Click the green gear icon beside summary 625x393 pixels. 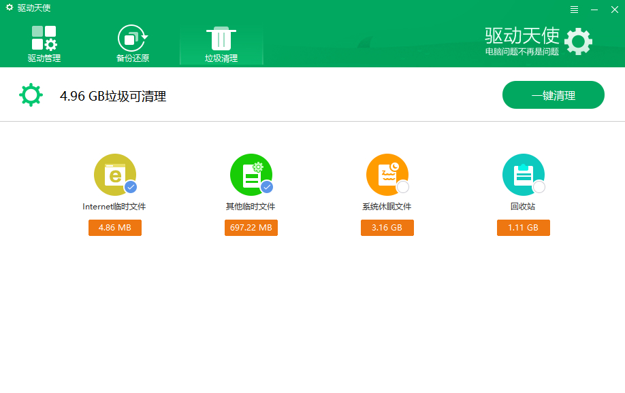point(31,95)
